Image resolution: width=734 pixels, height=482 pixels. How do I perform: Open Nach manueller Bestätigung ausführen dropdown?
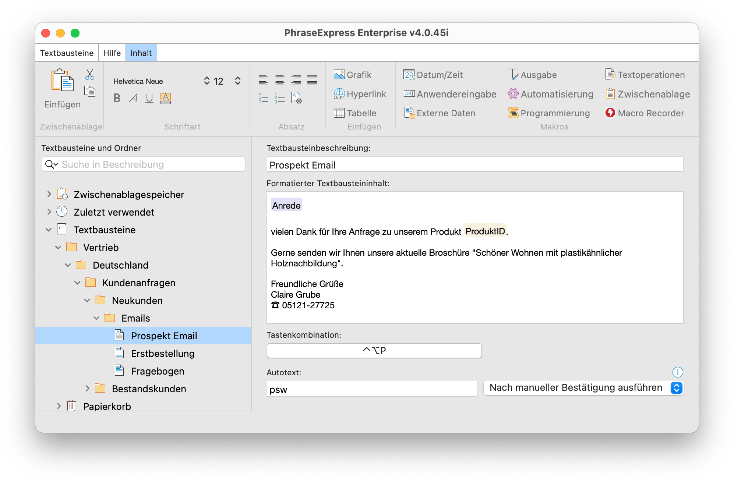[584, 388]
